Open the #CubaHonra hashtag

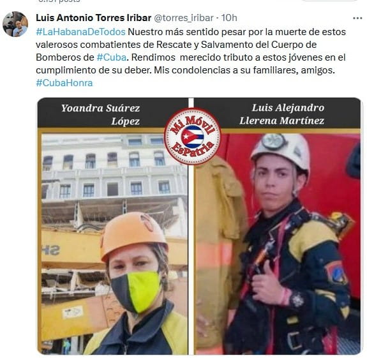[64, 83]
